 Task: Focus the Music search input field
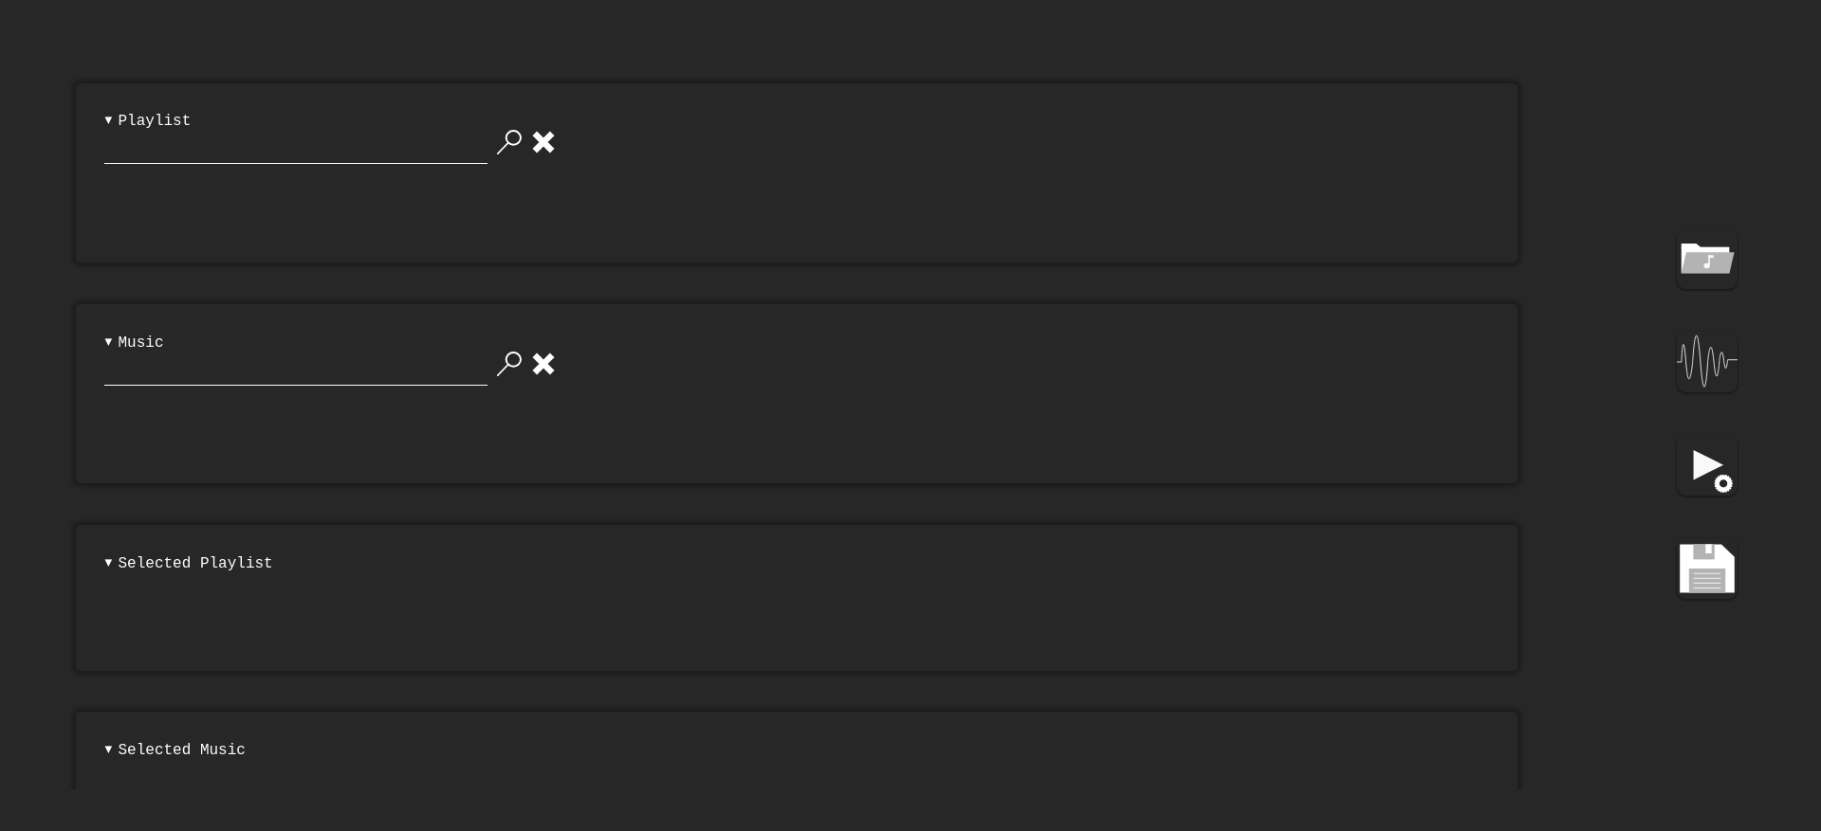296,370
